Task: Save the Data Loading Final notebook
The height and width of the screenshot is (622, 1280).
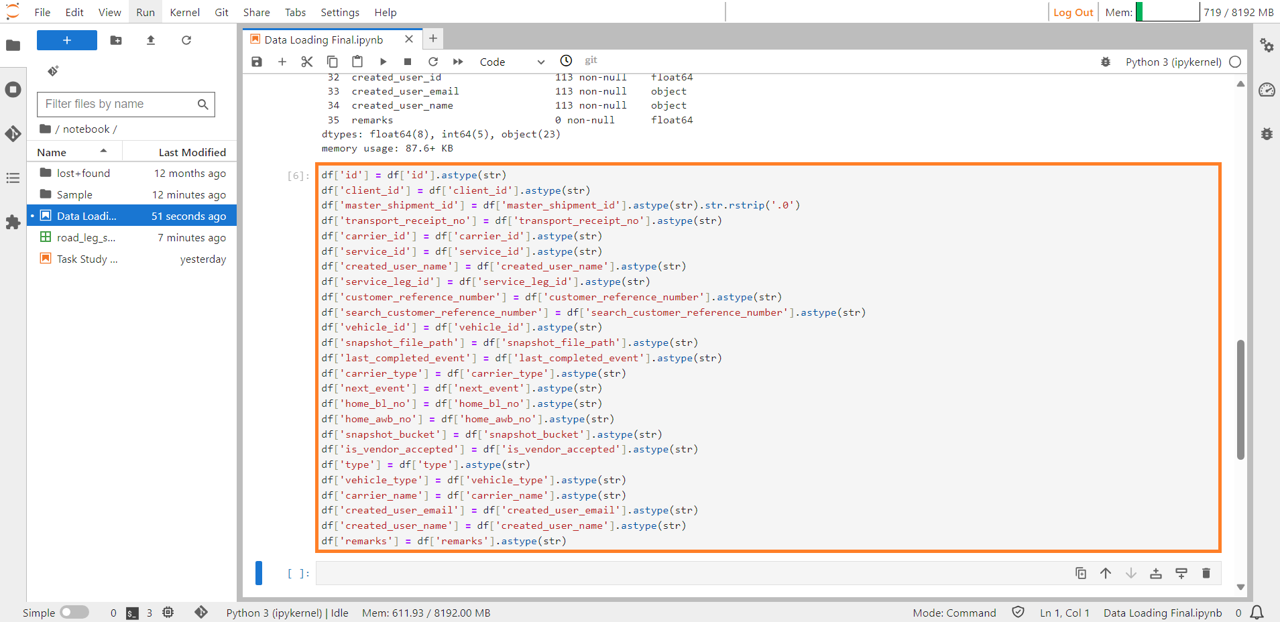Action: click(x=256, y=61)
